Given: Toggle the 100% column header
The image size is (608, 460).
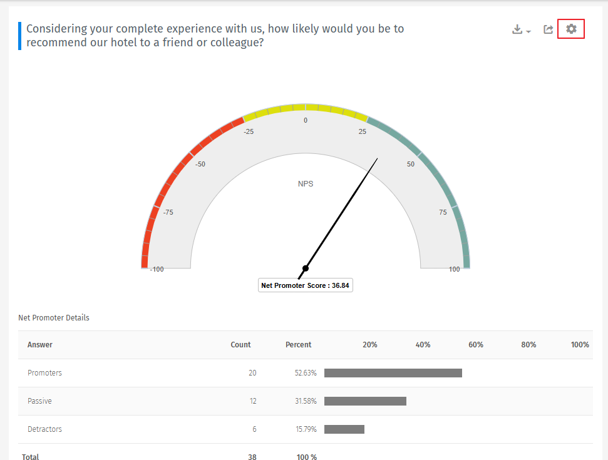Looking at the screenshot, I should coord(580,345).
